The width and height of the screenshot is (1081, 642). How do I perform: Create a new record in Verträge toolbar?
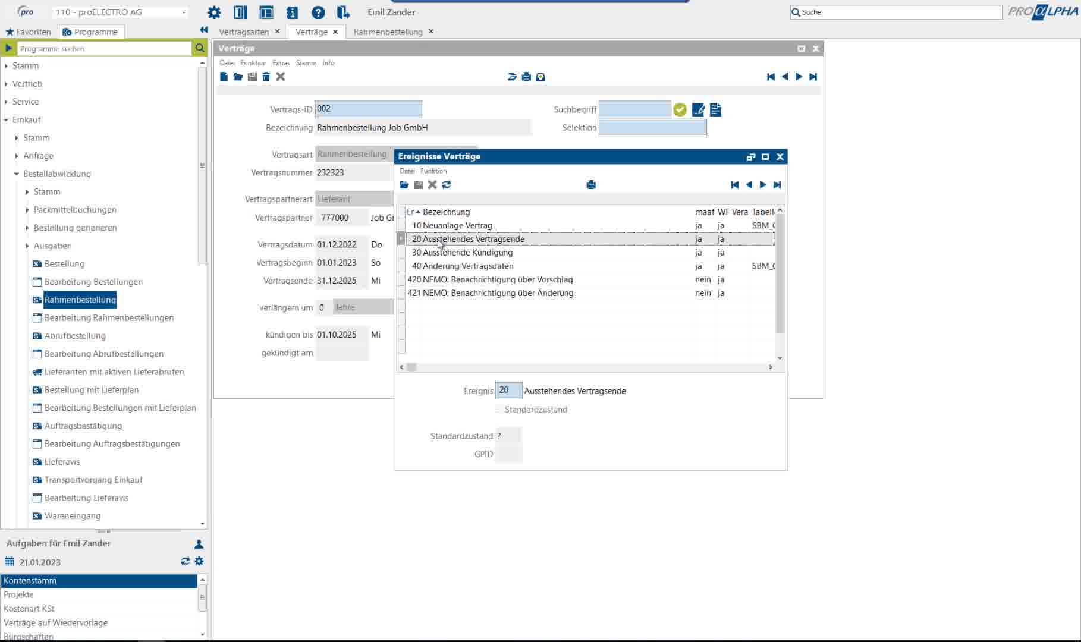[224, 77]
